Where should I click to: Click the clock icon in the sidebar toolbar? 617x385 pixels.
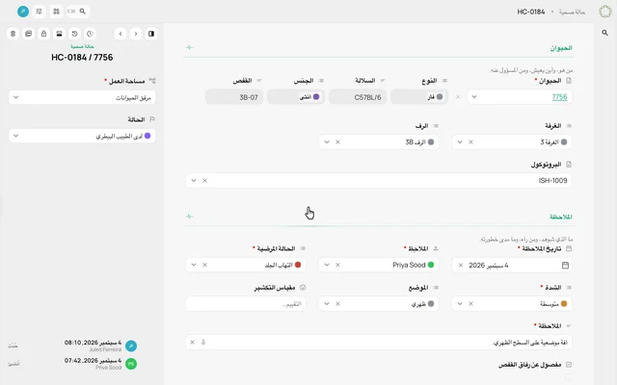pyautogui.click(x=90, y=34)
